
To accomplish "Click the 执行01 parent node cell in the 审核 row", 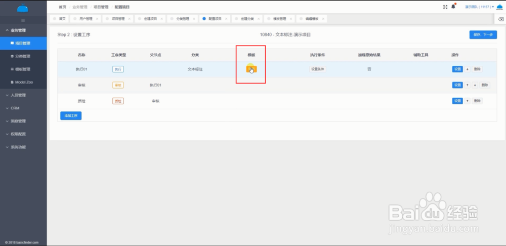I will (x=155, y=85).
